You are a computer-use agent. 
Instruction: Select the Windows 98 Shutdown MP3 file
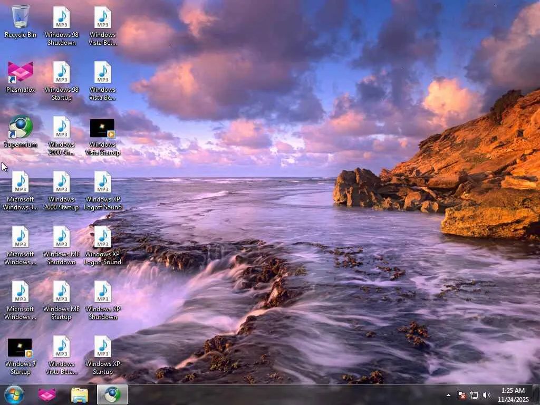point(62,26)
